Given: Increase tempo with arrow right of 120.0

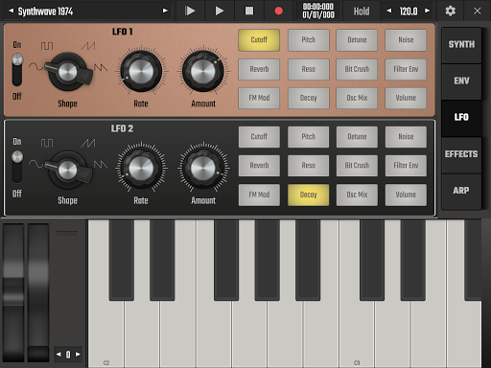Looking at the screenshot, I should coord(427,11).
